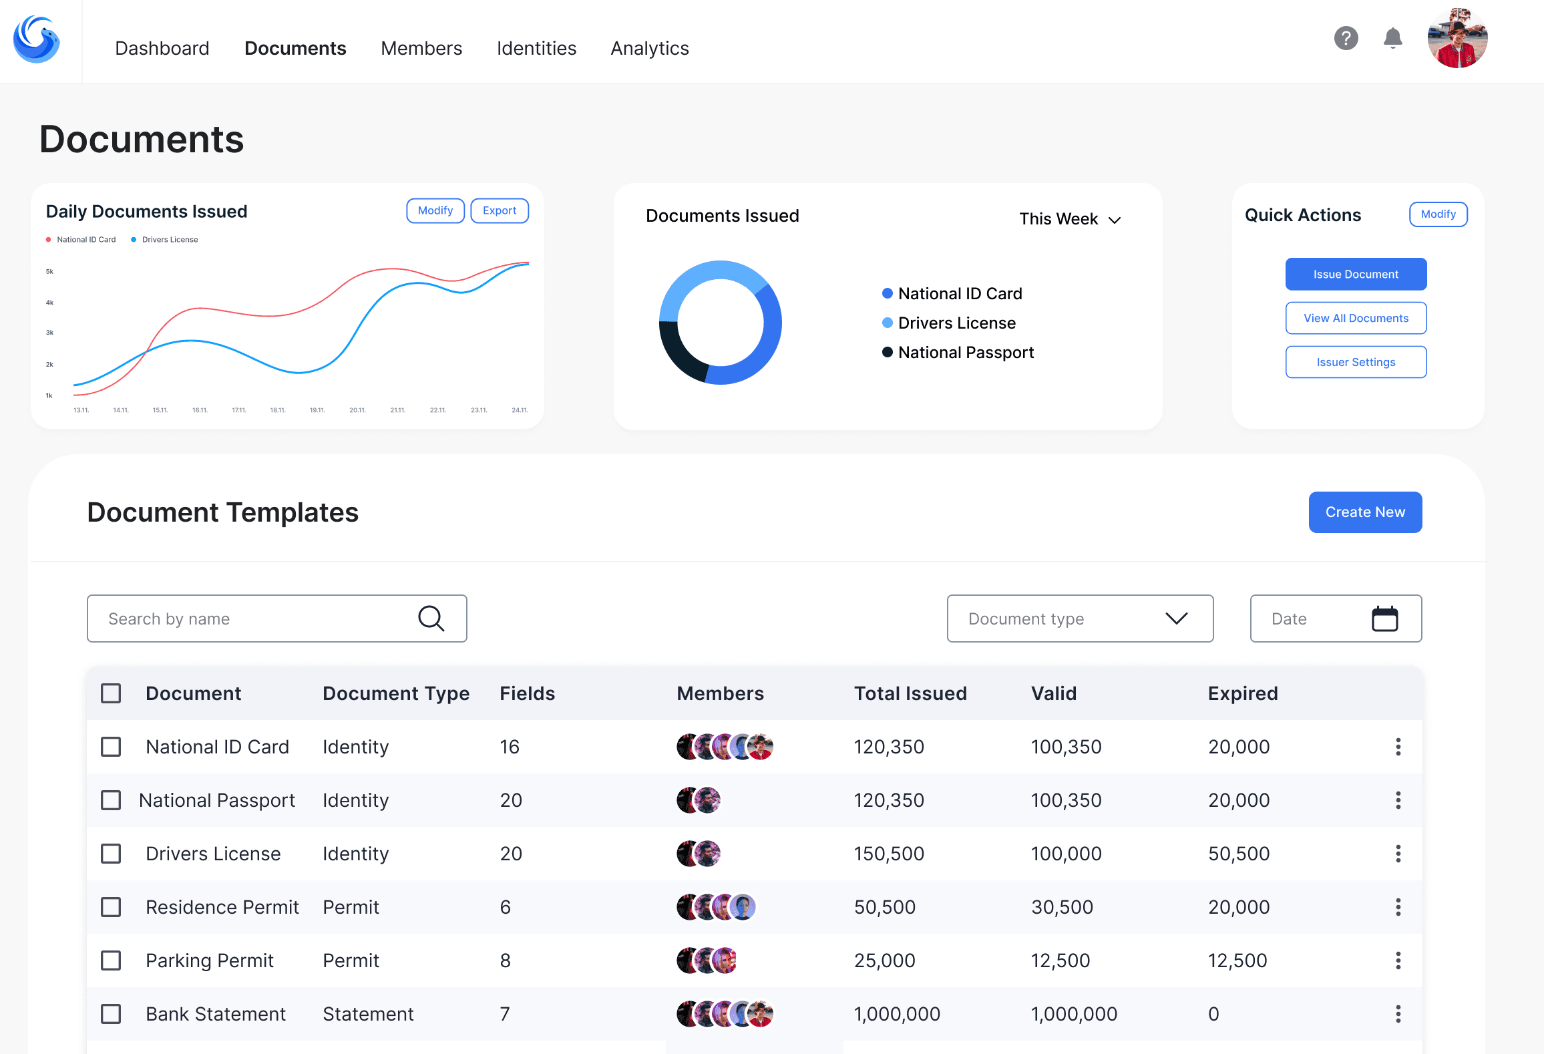Open the actions menu for National ID Card

tap(1398, 746)
